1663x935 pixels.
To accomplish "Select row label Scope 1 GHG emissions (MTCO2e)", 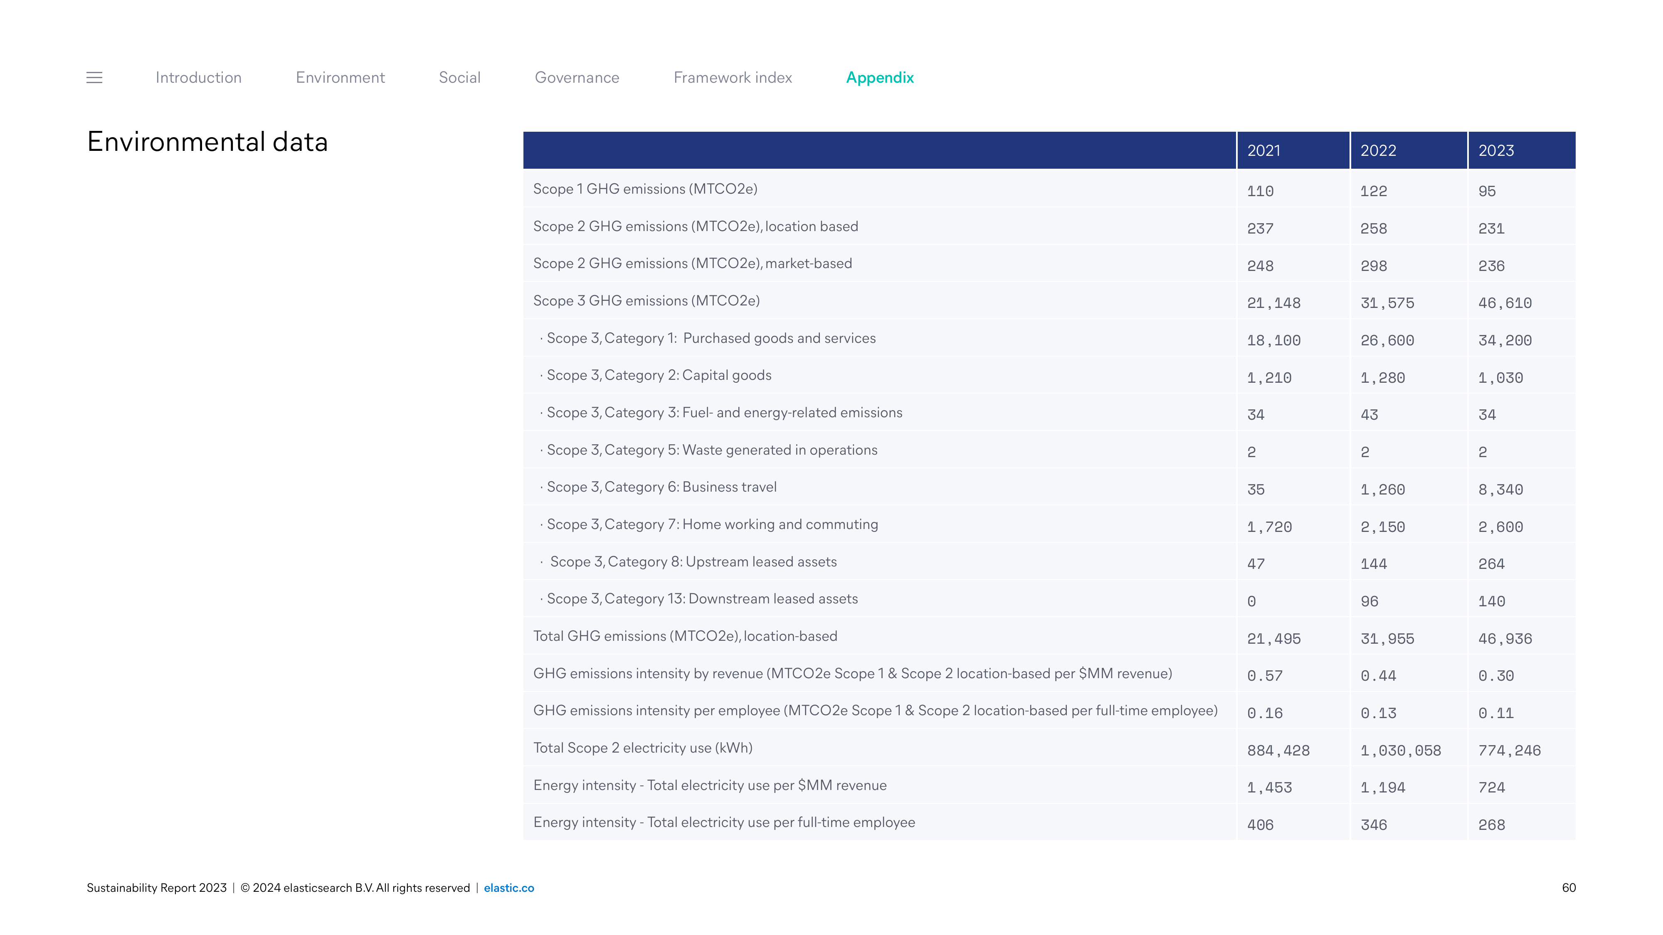I will (x=645, y=189).
